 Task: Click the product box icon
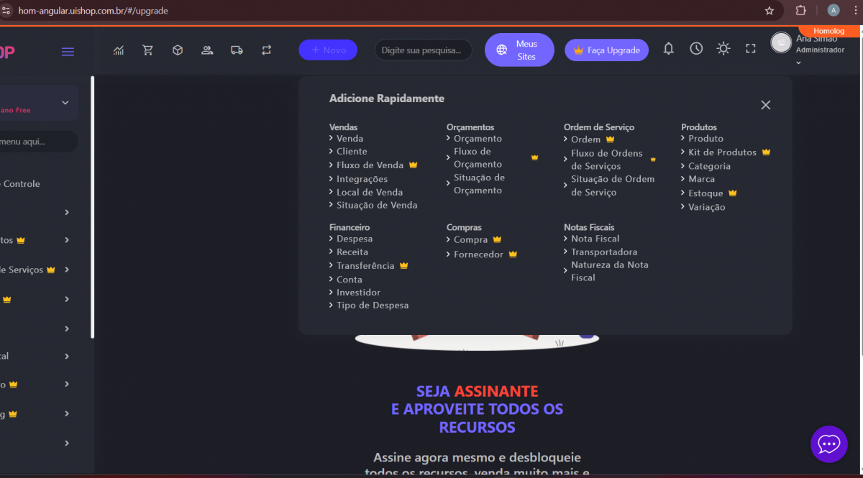178,50
